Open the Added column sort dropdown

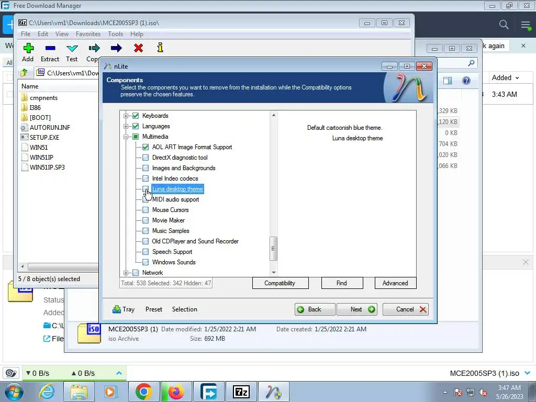coord(517,78)
